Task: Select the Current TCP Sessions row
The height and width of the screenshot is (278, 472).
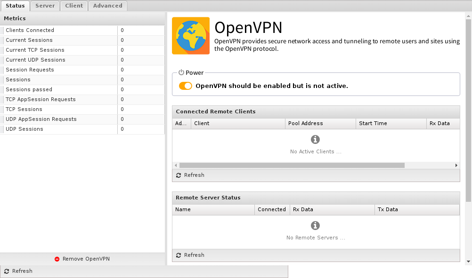Action: pos(82,50)
